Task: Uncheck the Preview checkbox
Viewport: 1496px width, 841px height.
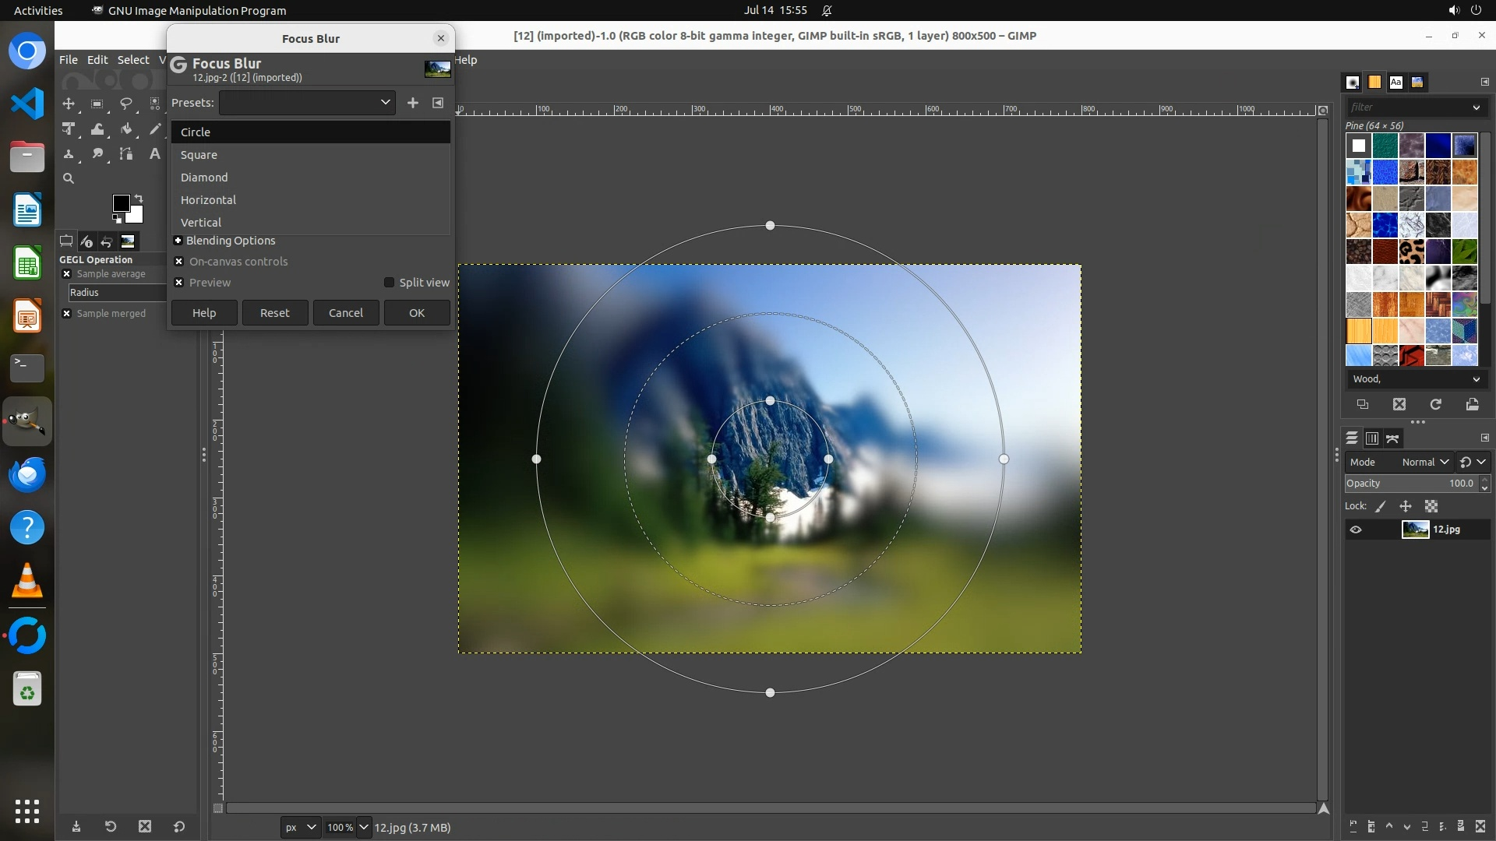Action: [179, 283]
